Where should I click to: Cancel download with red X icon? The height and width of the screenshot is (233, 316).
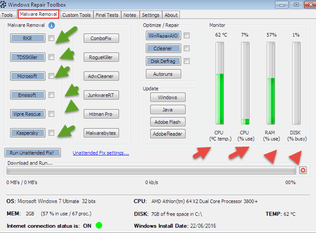[x=303, y=170]
